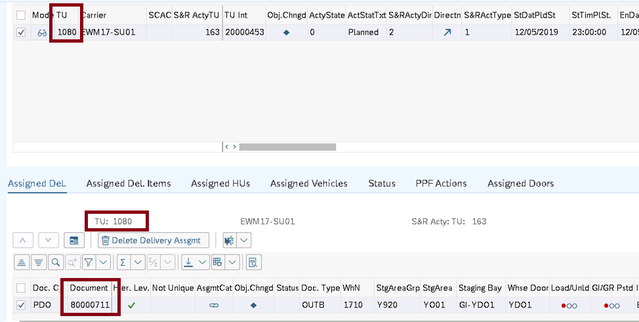
Task: Click the sigma total icon
Action: tap(122, 262)
